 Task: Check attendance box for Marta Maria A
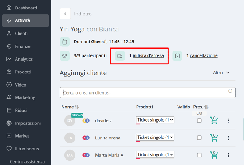point(199,155)
